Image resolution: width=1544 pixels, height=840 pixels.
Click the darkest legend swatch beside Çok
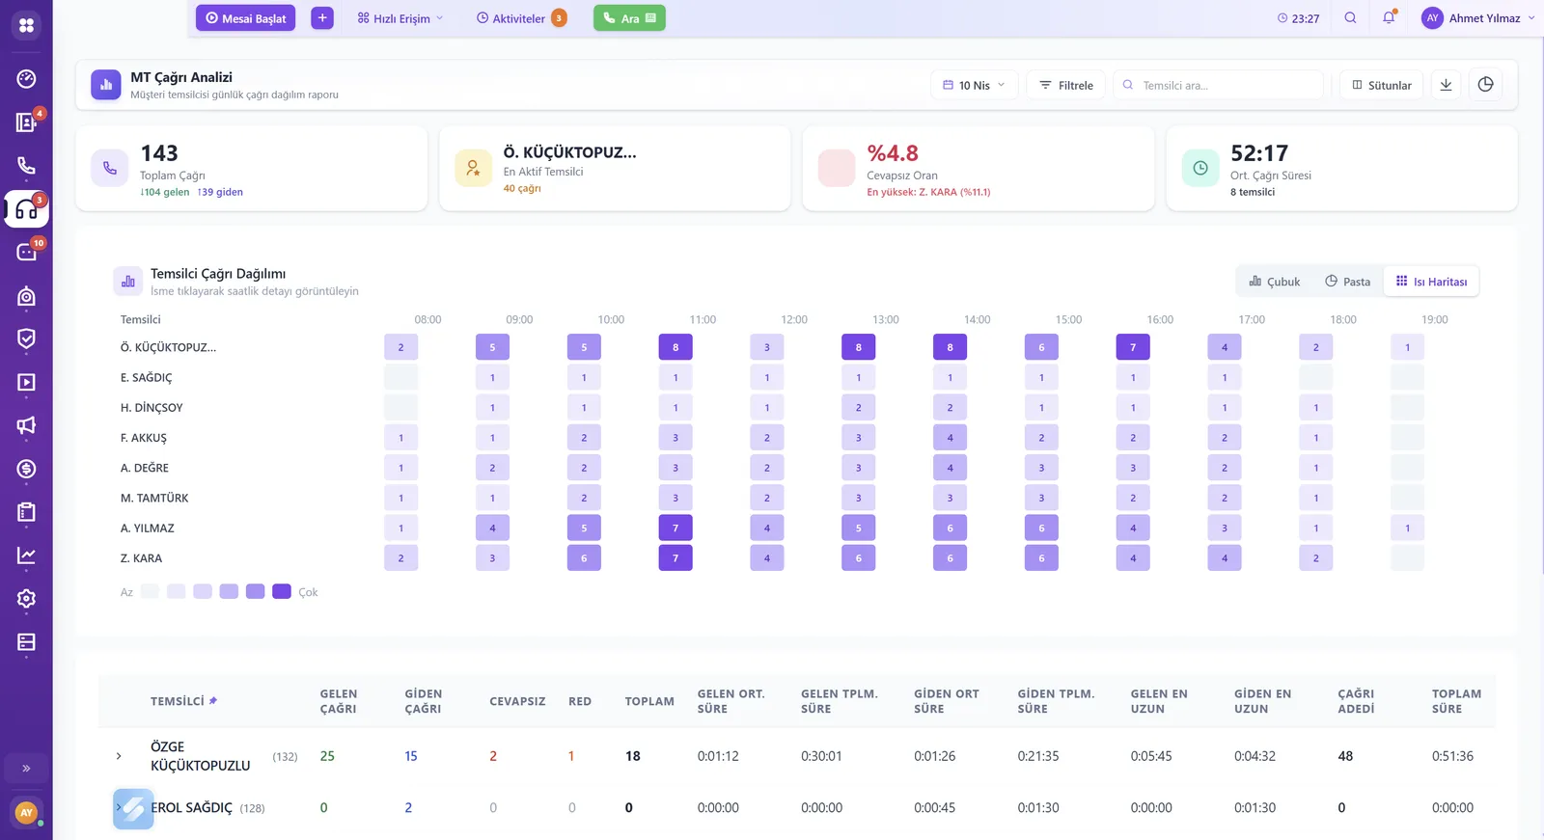pos(282,591)
